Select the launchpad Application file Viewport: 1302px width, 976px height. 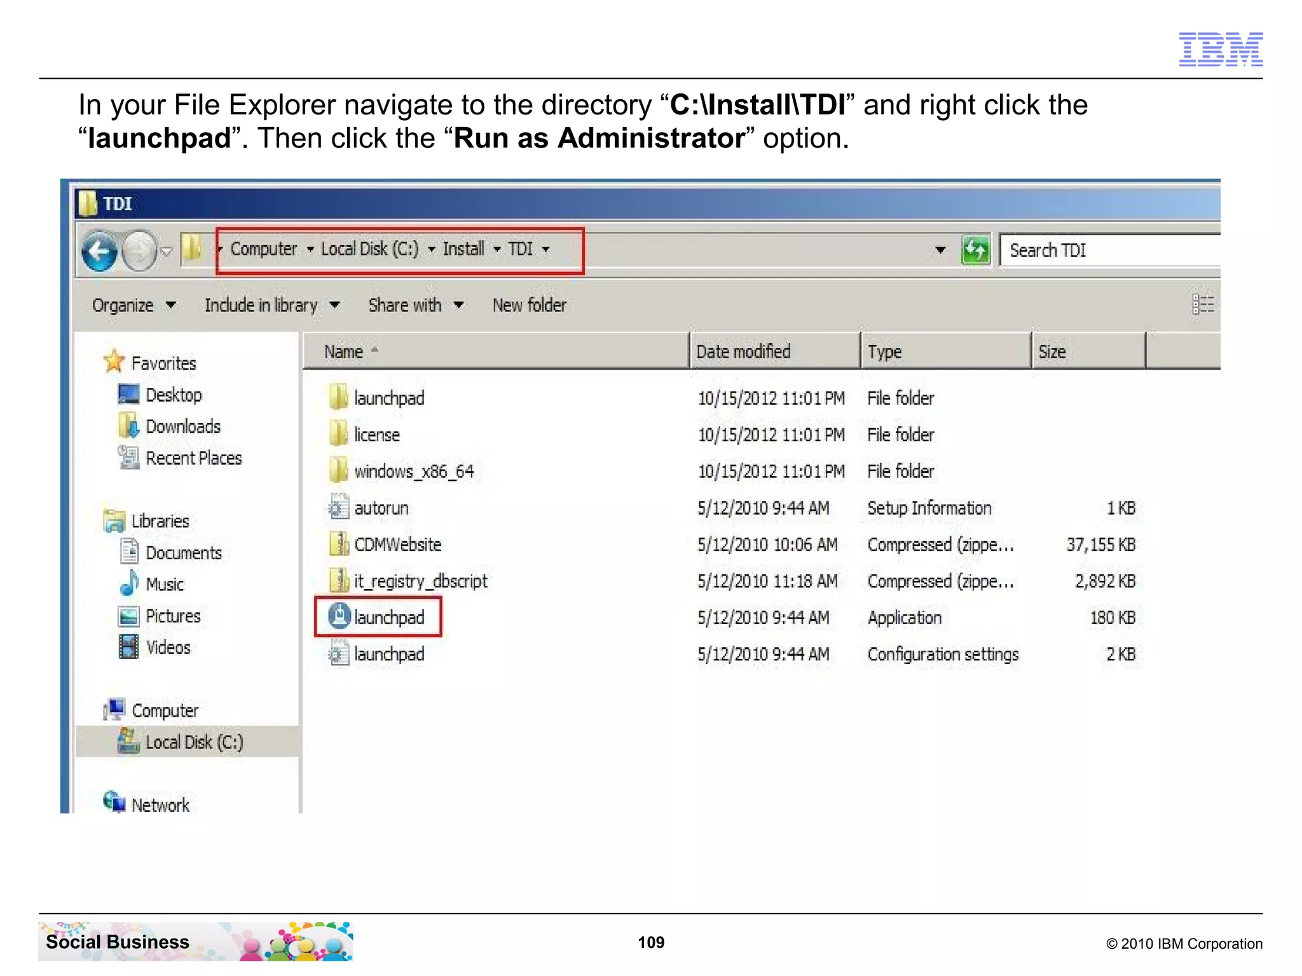coord(389,618)
